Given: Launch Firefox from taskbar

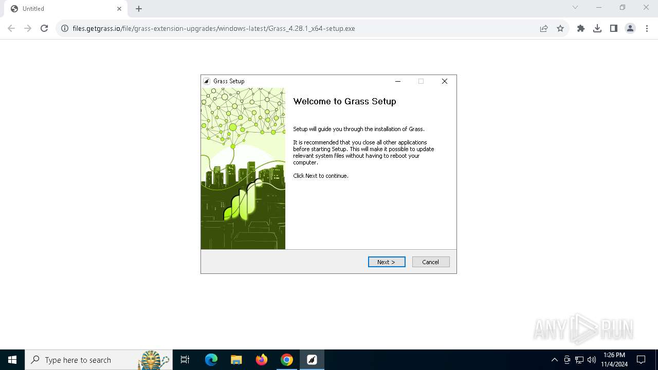Looking at the screenshot, I should (262, 360).
